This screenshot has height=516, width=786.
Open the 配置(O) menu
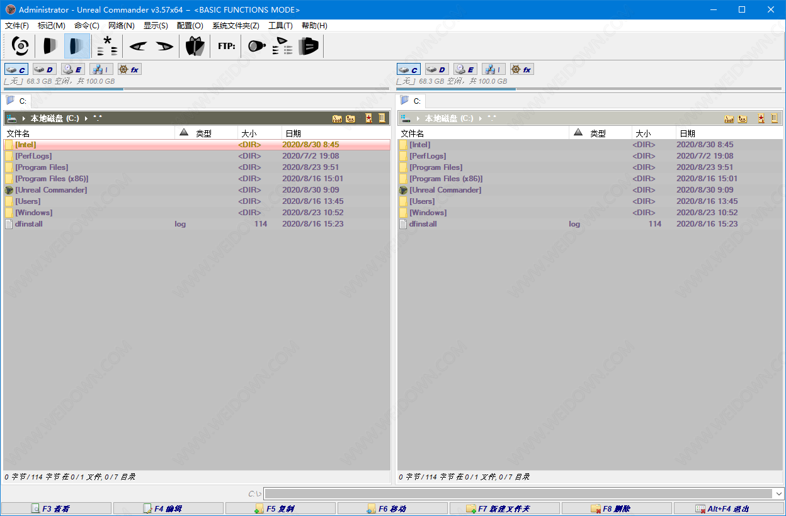tap(190, 26)
